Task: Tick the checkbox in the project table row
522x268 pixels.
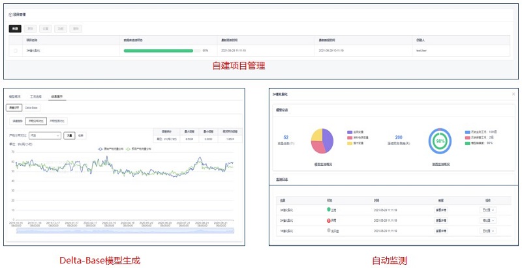Action: [x=16, y=50]
